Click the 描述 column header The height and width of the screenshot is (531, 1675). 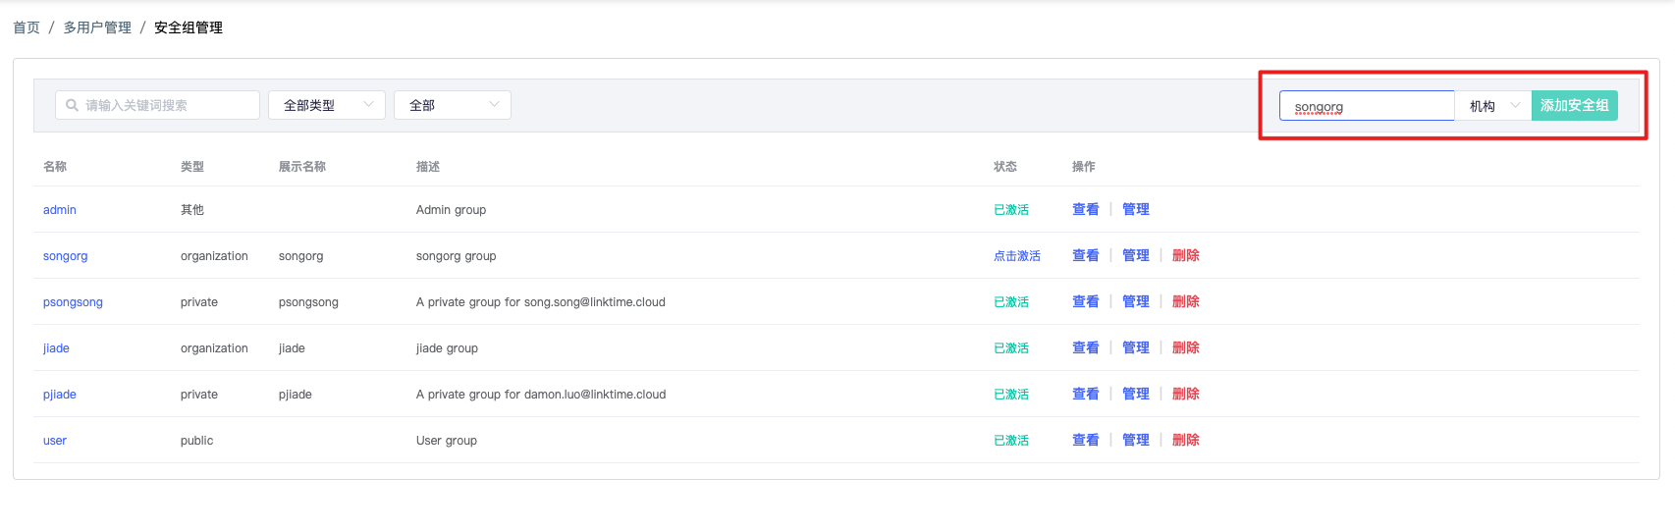click(428, 167)
